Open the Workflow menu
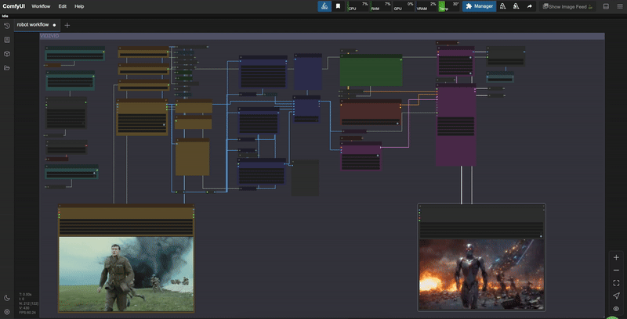The height and width of the screenshot is (319, 627). 42,6
